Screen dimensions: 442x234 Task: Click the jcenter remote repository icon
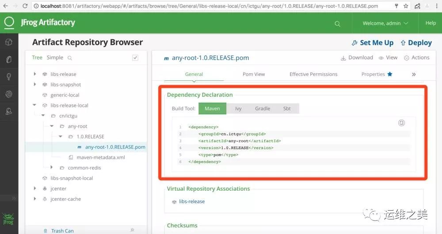pyautogui.click(x=45, y=189)
